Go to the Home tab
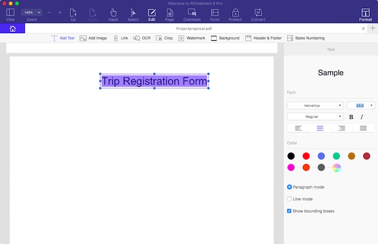Viewport: 378px width, 244px height. (12, 28)
